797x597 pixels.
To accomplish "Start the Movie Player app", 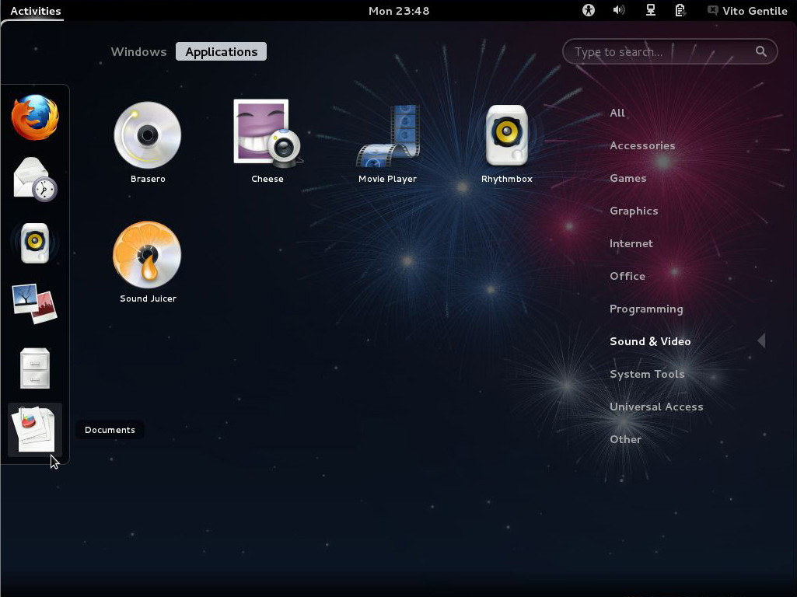I will click(x=387, y=137).
